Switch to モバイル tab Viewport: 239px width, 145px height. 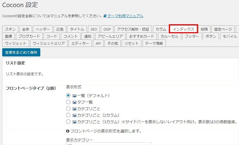click(x=230, y=36)
